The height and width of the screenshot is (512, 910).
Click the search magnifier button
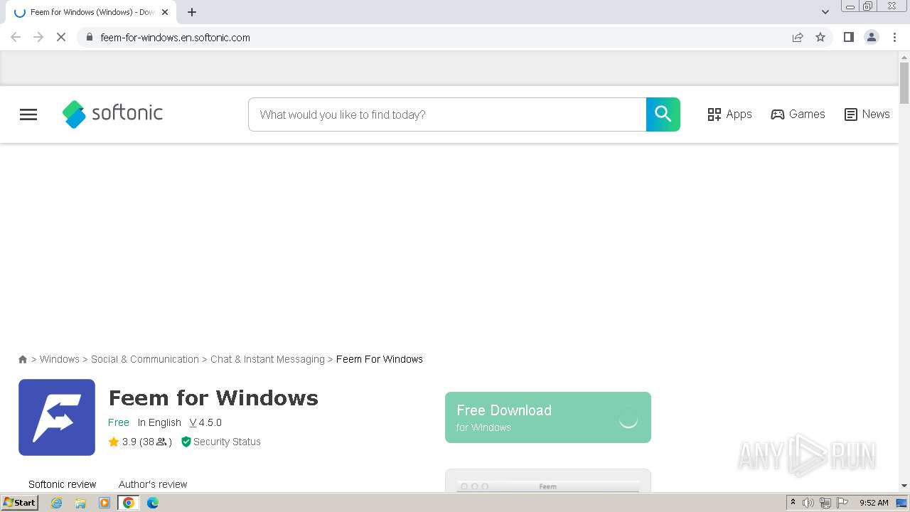point(663,114)
